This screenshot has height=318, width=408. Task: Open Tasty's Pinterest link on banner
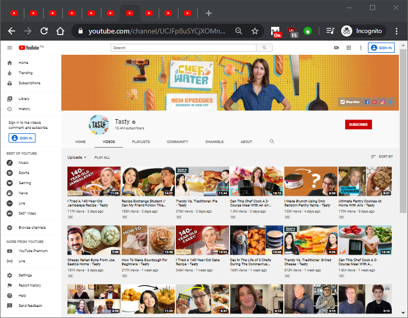click(375, 102)
